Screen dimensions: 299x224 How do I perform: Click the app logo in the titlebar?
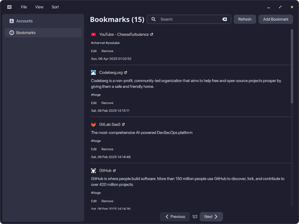(x=9, y=7)
